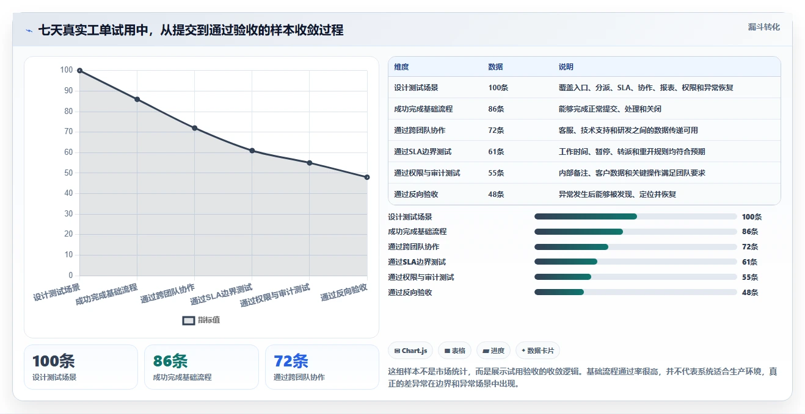Image resolution: width=805 pixels, height=414 pixels.
Task: Click the 通过权限与审计测试 progress bar
Action: pyautogui.click(x=636, y=277)
